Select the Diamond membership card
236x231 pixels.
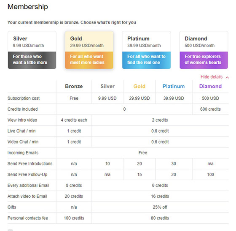coord(204,50)
